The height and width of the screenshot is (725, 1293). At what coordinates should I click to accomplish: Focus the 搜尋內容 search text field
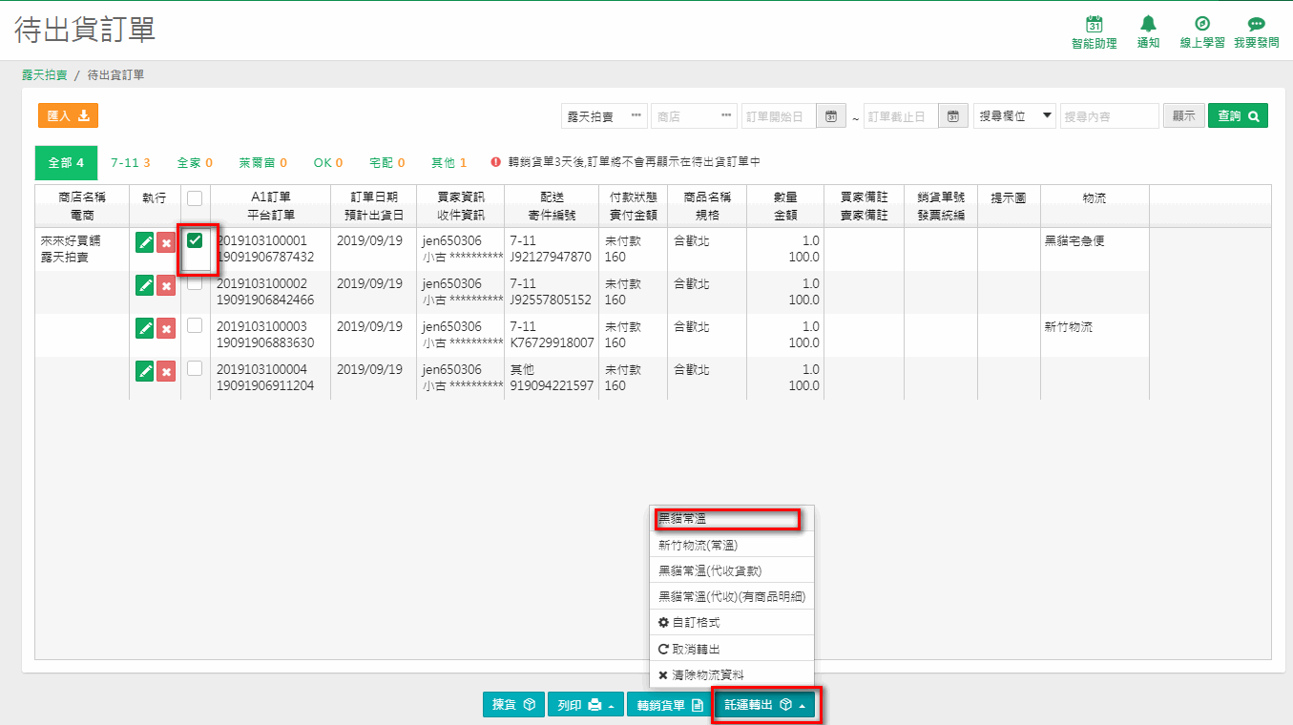click(1109, 116)
